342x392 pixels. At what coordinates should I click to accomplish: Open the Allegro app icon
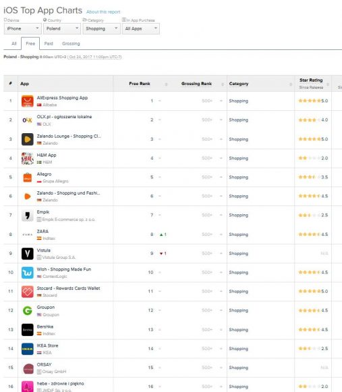click(28, 178)
